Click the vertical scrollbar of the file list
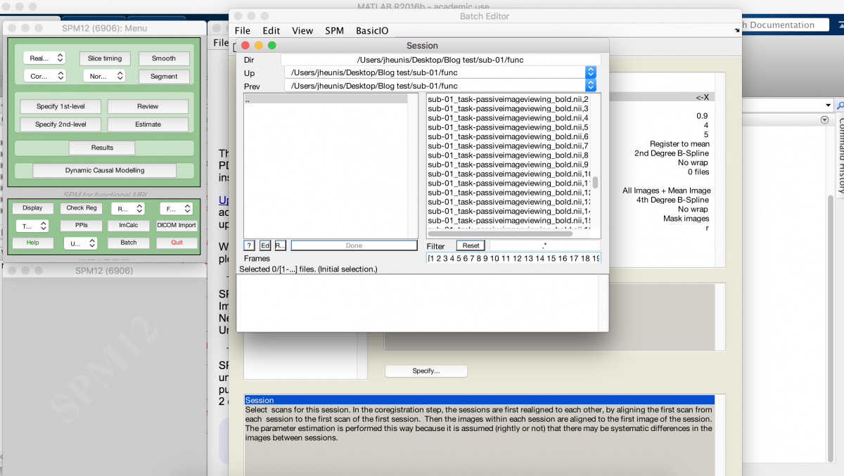Viewport: 844px width, 476px height. [596, 182]
